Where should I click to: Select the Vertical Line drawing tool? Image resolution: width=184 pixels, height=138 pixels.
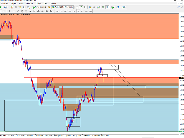click(9, 11)
